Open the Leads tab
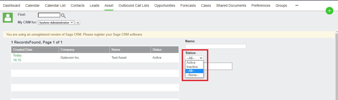 coord(94,5)
